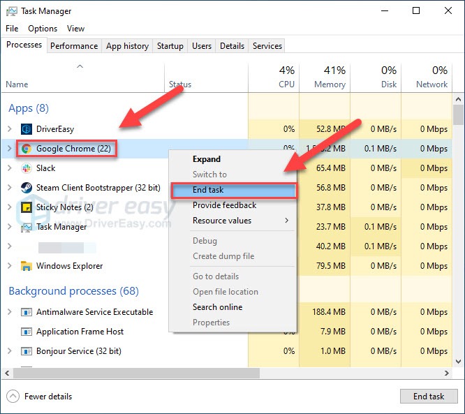Click the Sticky Notes icon

click(x=27, y=207)
